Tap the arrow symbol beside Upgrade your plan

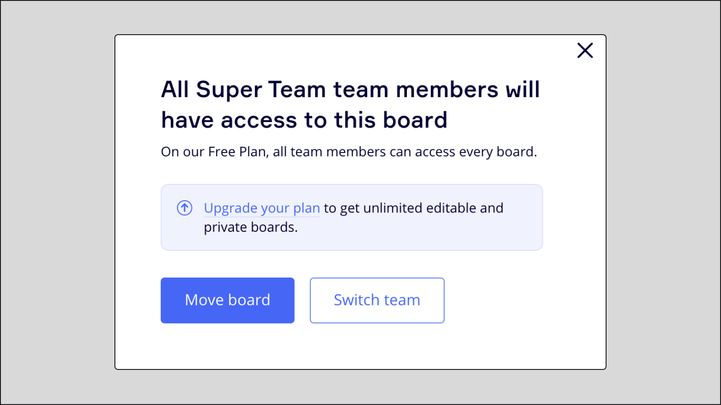tap(184, 208)
